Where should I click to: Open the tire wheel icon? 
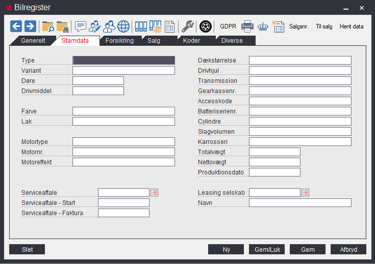pos(205,26)
